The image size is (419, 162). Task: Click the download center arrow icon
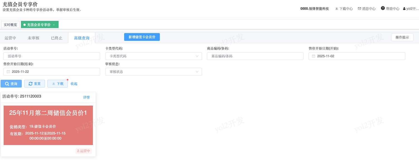(x=337, y=9)
